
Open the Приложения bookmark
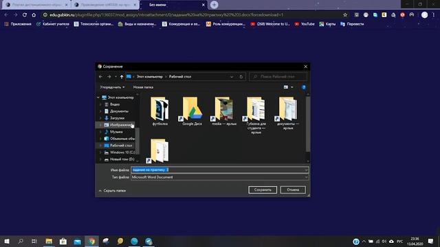[x=18, y=24]
